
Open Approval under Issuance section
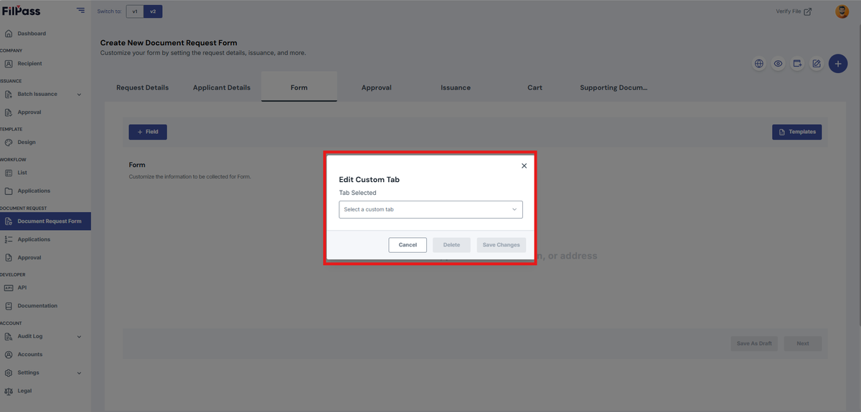point(29,112)
